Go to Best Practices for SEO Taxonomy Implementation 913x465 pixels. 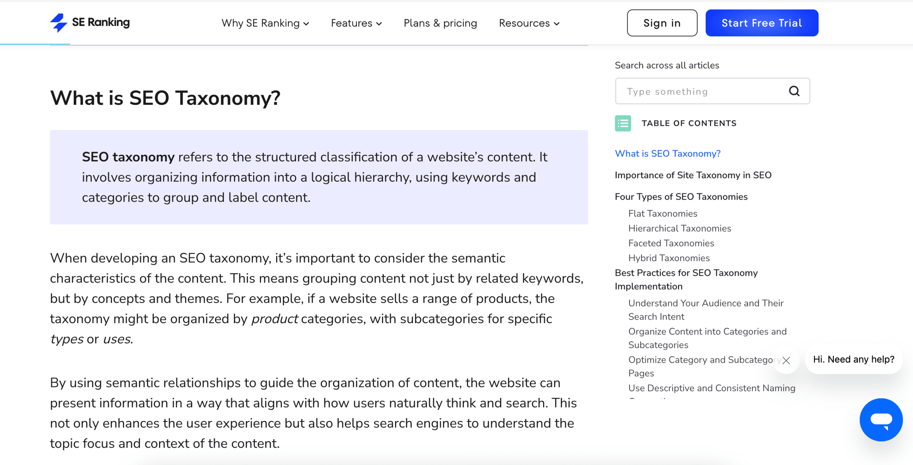pos(686,280)
